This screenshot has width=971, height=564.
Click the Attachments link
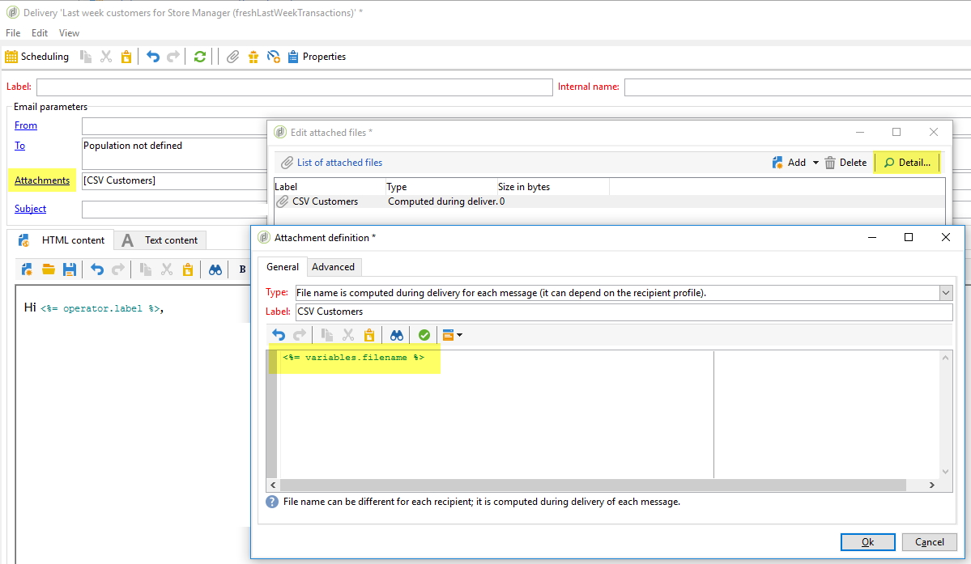[42, 180]
